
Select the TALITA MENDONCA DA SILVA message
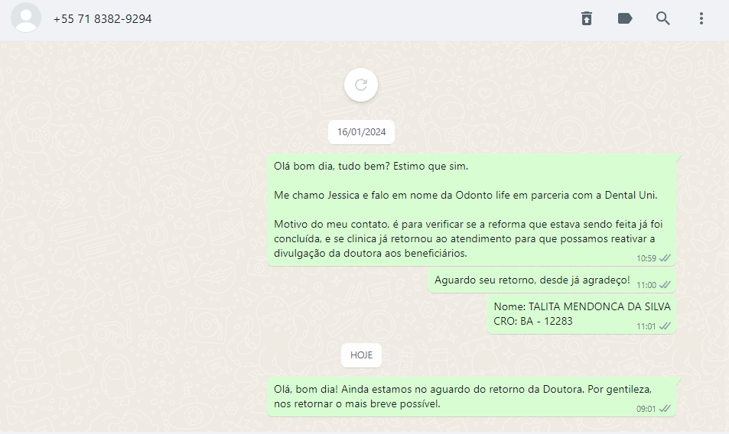tap(581, 314)
